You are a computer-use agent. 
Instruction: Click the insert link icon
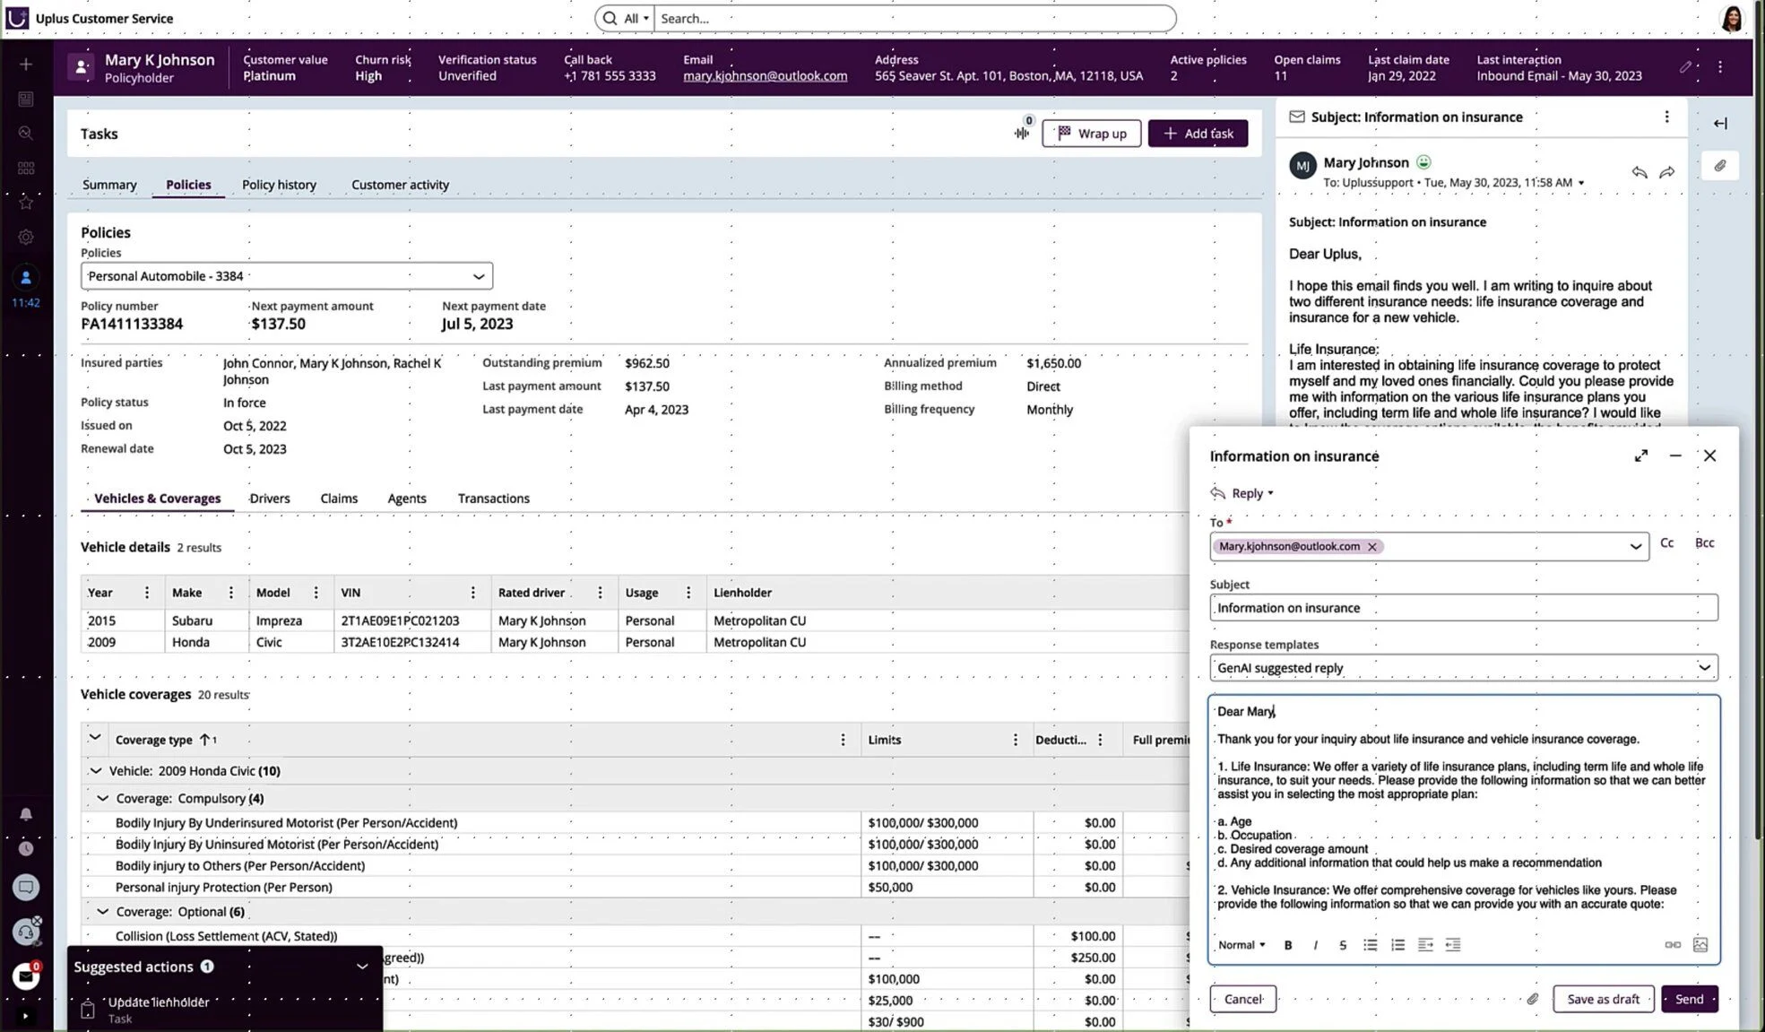click(x=1672, y=945)
